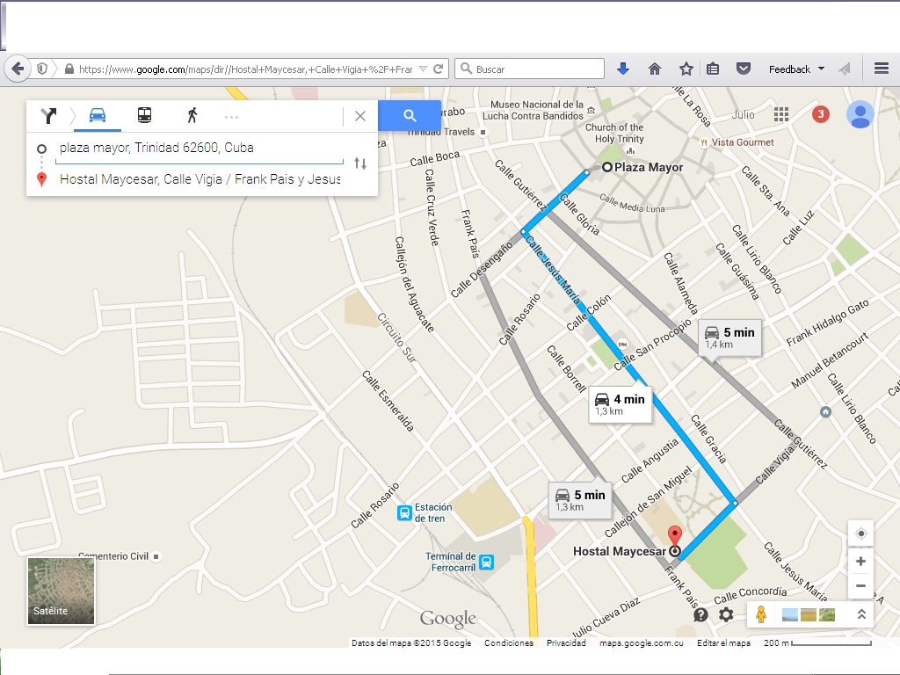This screenshot has width=900, height=675.
Task: Show more travel modes ellipsis
Action: pos(231,117)
